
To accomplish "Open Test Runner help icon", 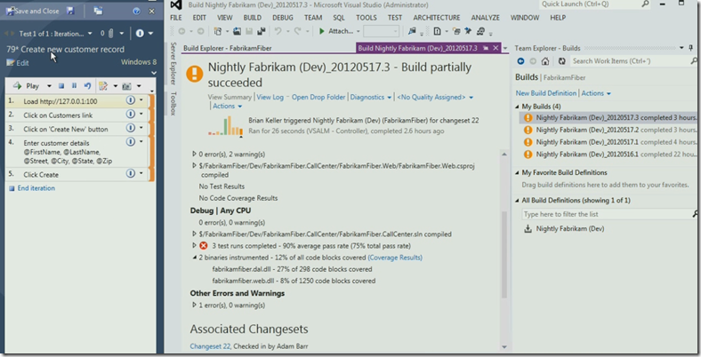I will click(137, 12).
